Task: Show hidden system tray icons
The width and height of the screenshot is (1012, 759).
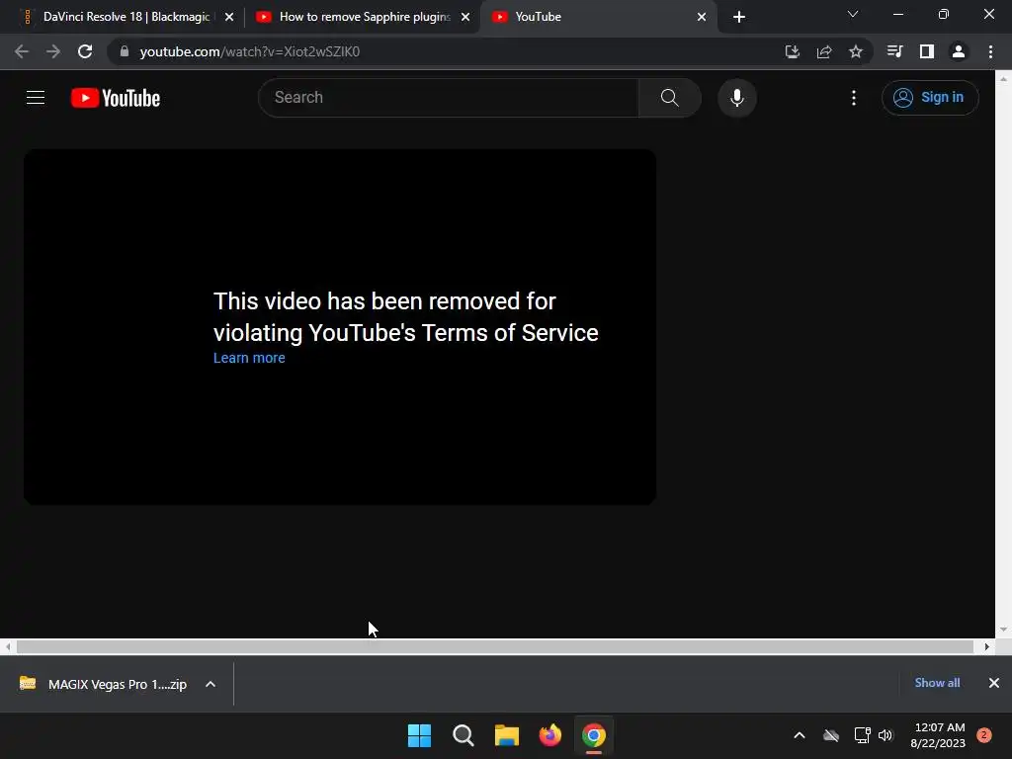Action: pyautogui.click(x=799, y=735)
